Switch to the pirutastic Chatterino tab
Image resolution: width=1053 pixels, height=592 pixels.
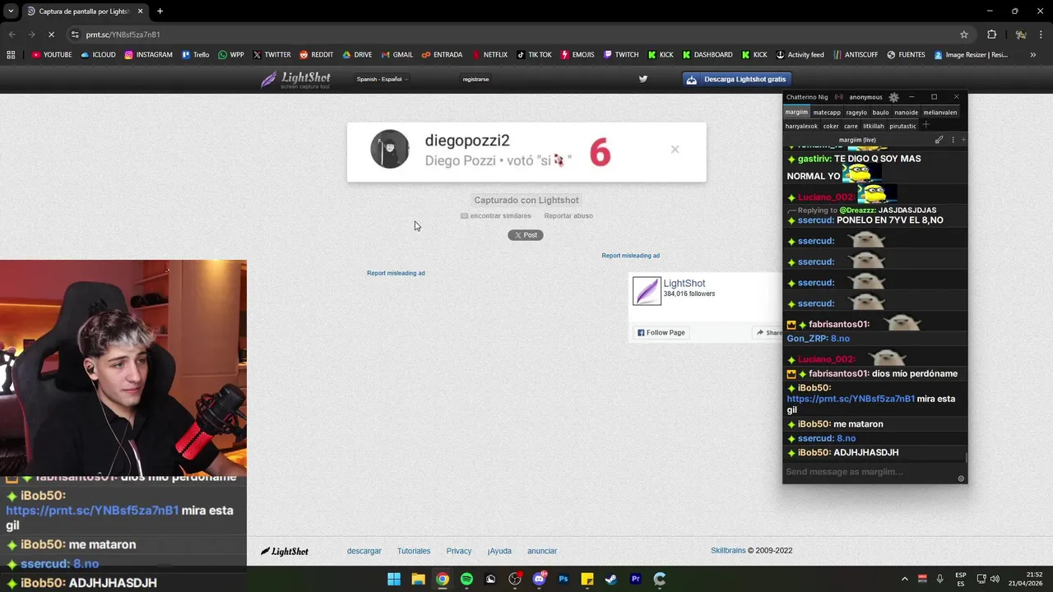tap(902, 127)
